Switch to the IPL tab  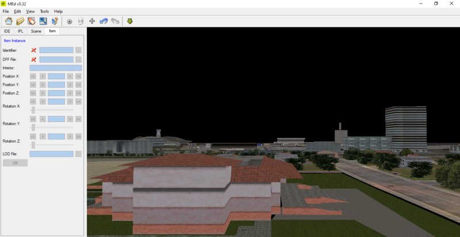(20, 31)
